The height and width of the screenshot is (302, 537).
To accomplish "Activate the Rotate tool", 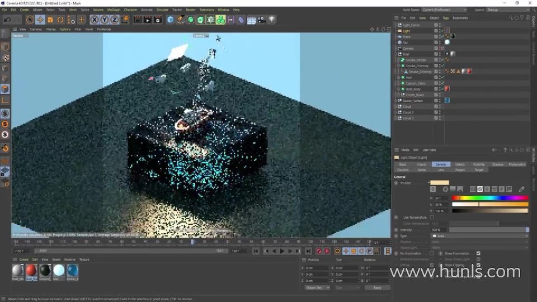I will (x=60, y=20).
